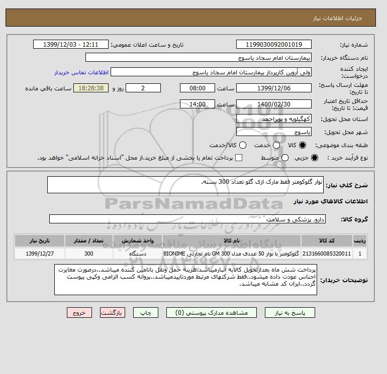Click the response deadline date 1399/12/06

[274, 88]
